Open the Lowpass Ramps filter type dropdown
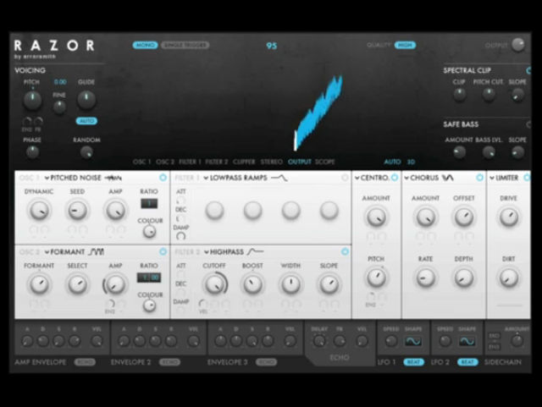Screen dimensions: 542x407 coord(235,178)
